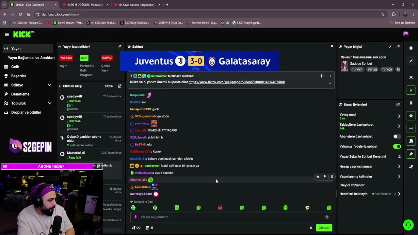Open the TikTok link in pinned message
The image size is (418, 235).
click(x=237, y=82)
